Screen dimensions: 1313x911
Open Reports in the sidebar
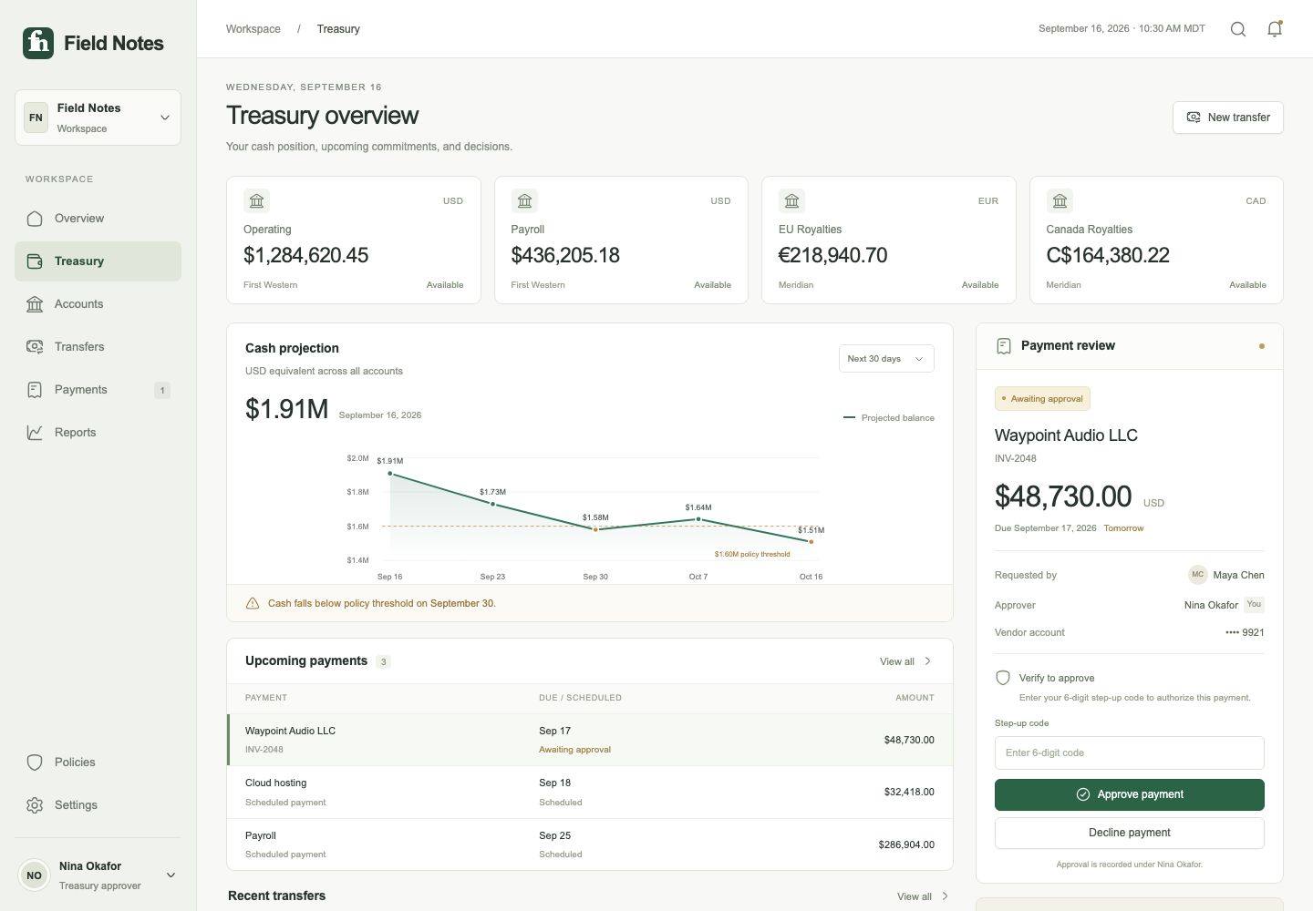point(98,433)
